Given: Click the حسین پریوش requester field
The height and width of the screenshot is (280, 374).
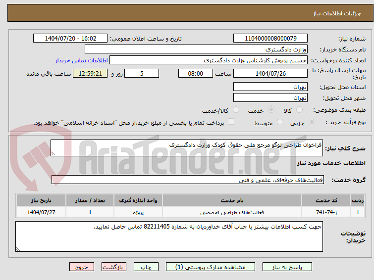Looking at the screenshot, I should (x=209, y=60).
